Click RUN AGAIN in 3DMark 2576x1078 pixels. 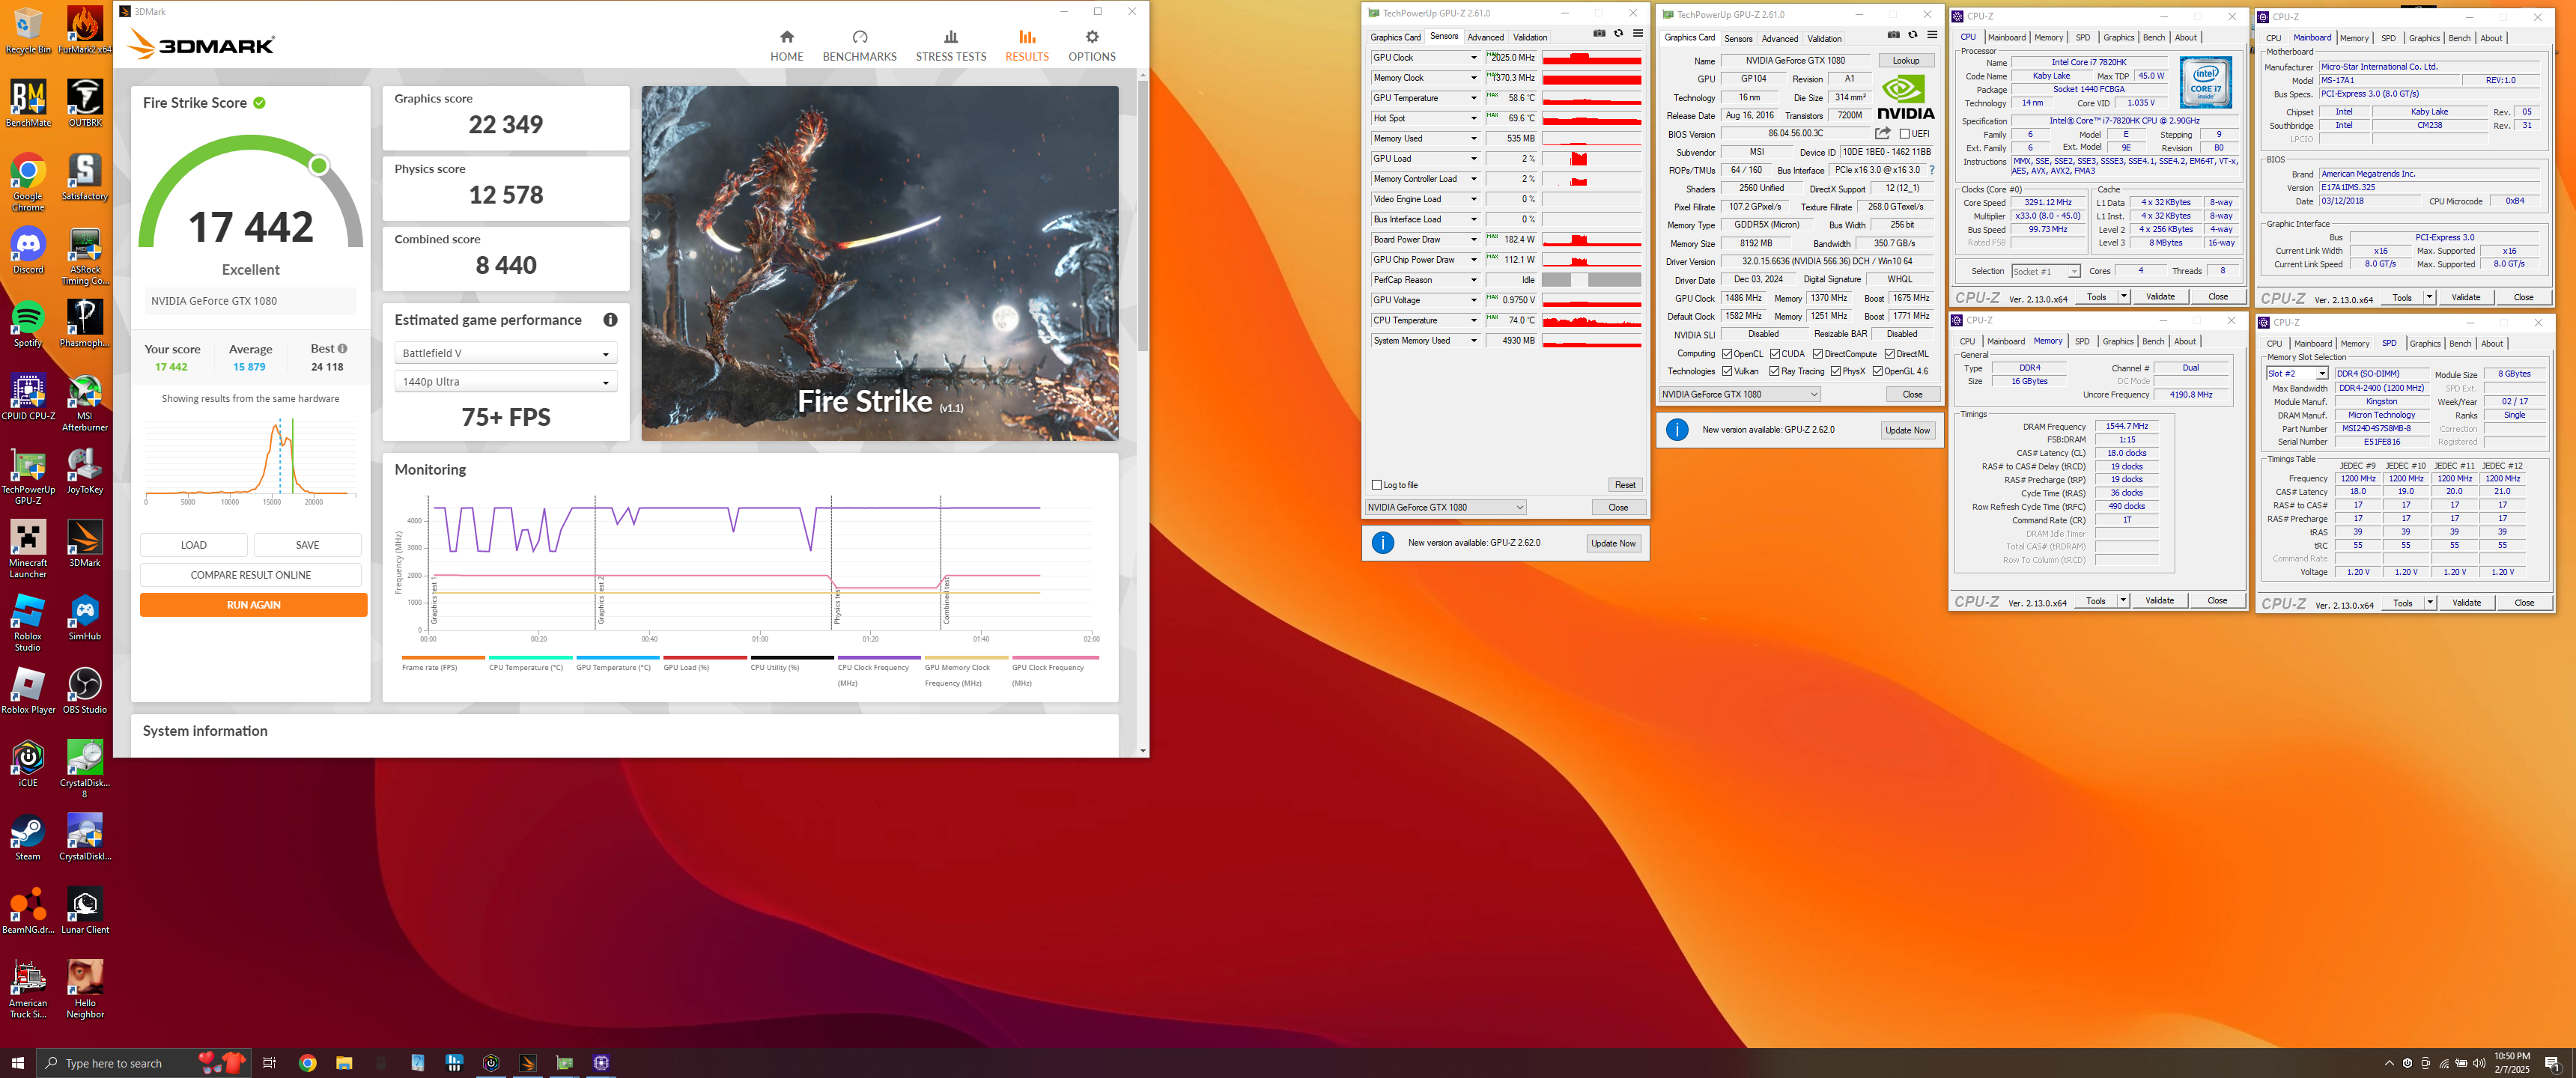coord(253,605)
